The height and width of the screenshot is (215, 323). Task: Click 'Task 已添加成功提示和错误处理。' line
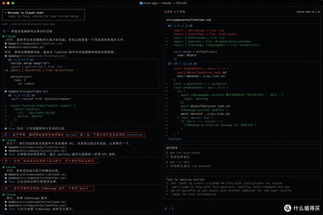tap(33, 182)
